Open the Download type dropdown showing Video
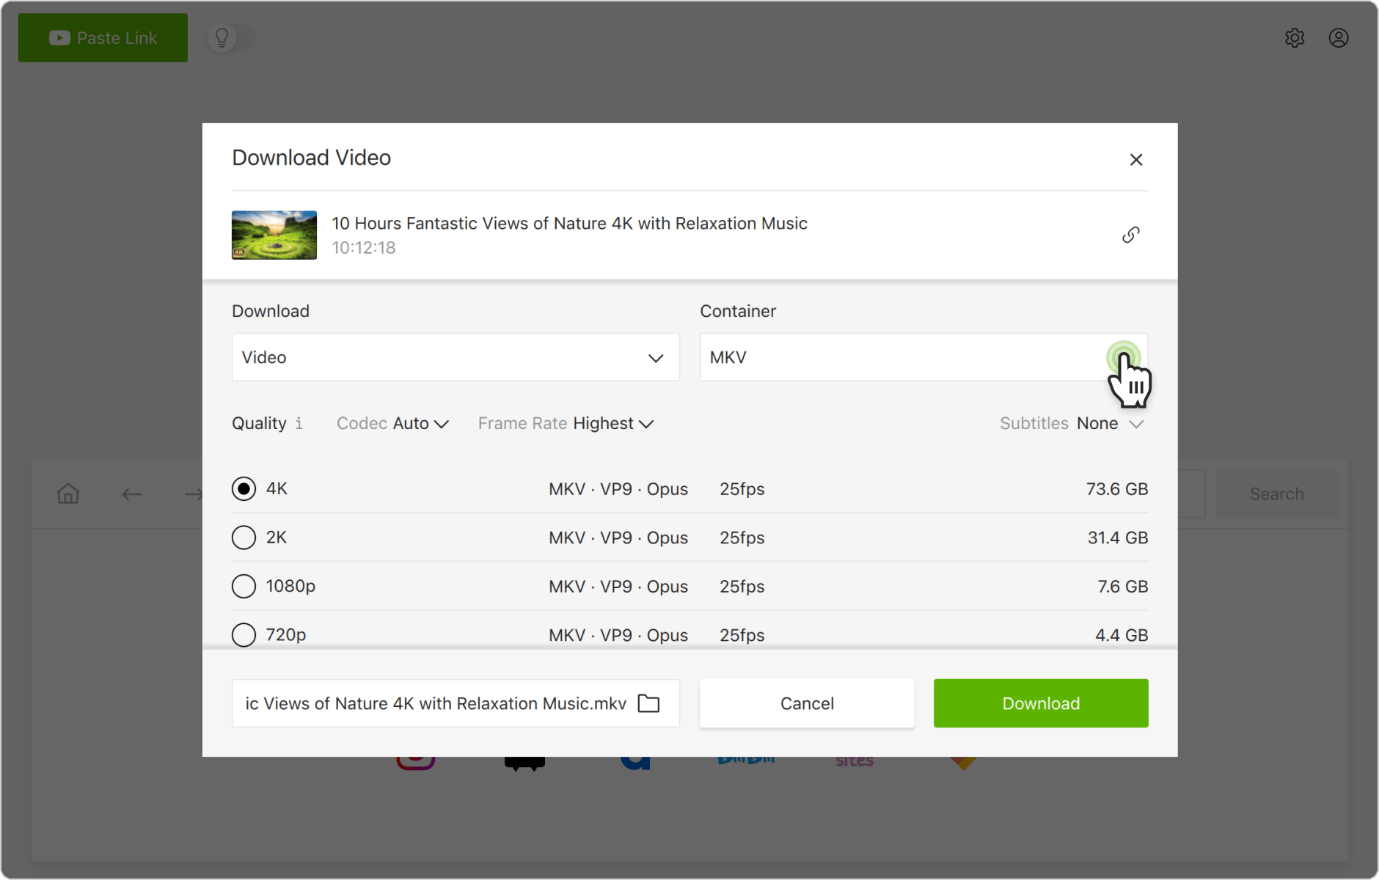The width and height of the screenshot is (1379, 880). (455, 357)
